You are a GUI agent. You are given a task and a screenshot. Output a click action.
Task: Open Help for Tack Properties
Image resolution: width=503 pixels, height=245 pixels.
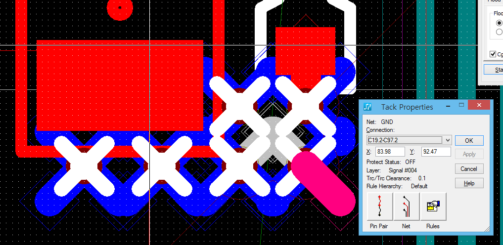pos(469,183)
